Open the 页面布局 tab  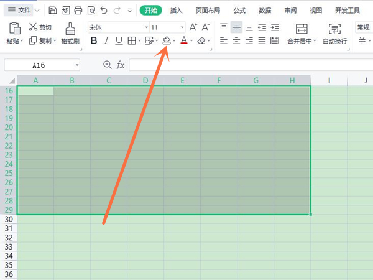(x=208, y=11)
